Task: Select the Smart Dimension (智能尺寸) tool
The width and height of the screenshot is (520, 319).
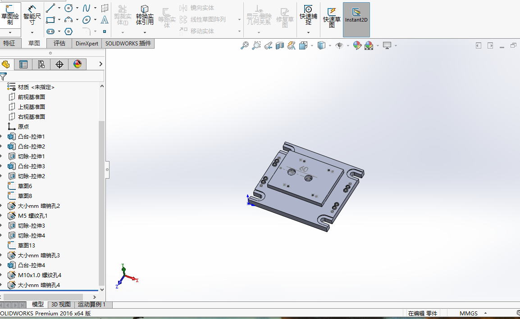Action: coord(32,15)
